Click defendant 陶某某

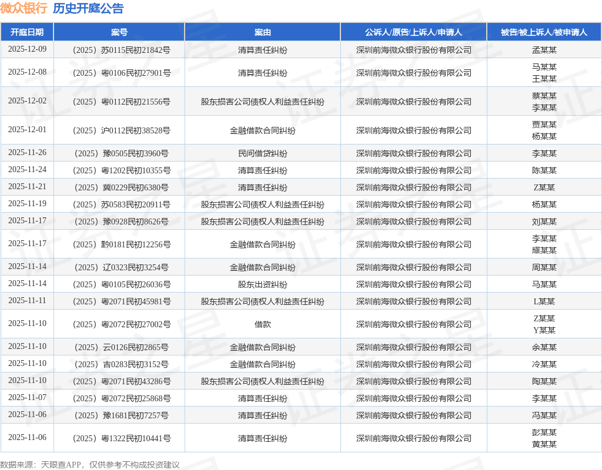click(x=544, y=381)
